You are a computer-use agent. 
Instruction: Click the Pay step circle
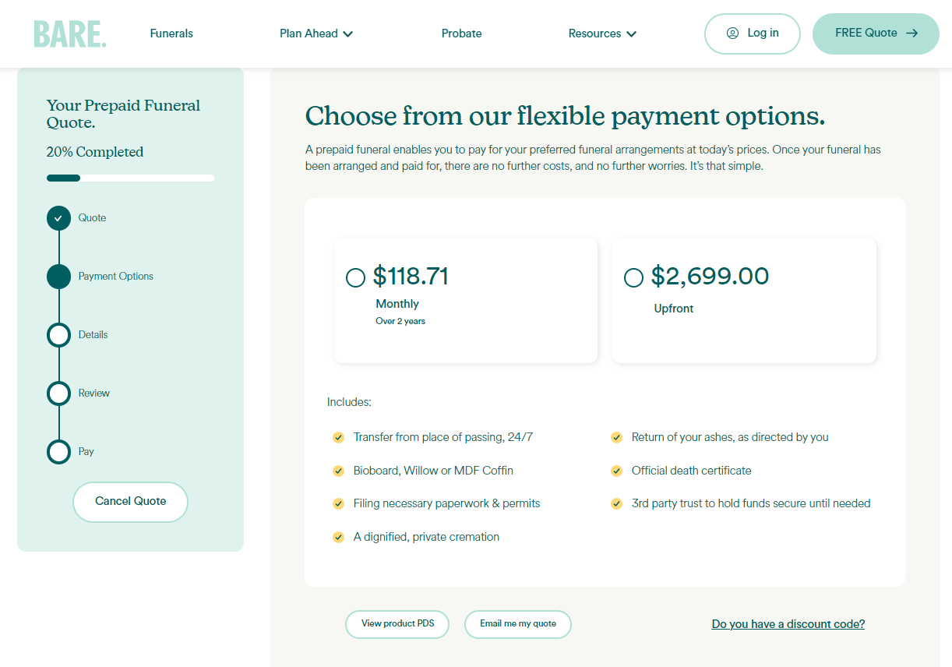click(58, 452)
